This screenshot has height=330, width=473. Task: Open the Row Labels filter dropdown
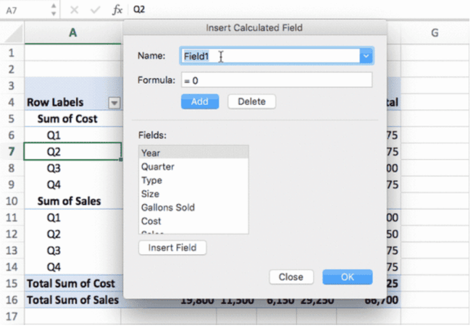point(114,103)
